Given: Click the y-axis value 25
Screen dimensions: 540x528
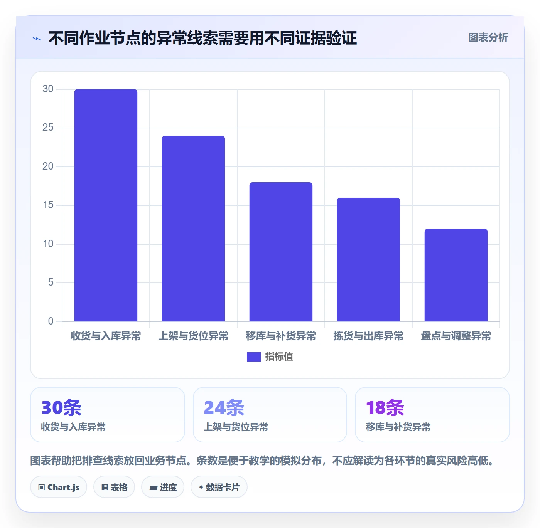Looking at the screenshot, I should (x=48, y=128).
